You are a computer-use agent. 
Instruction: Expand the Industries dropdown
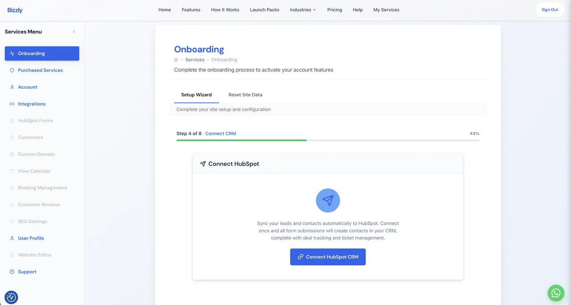click(303, 10)
